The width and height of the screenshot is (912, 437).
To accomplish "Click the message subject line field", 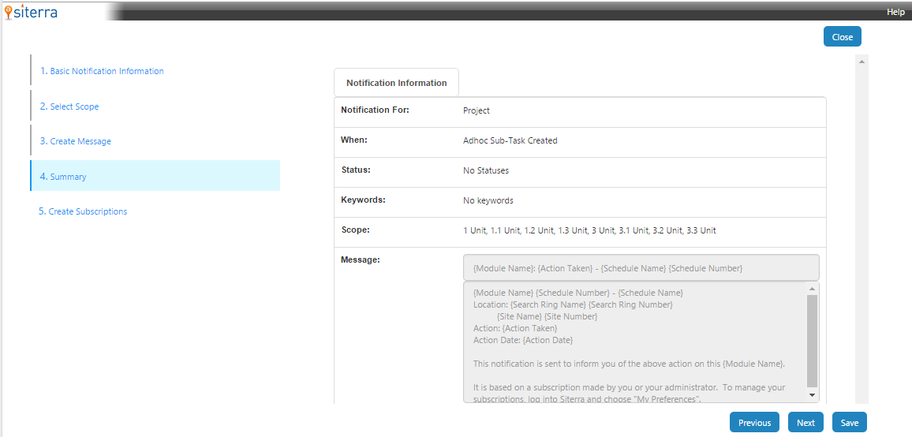I will [x=641, y=268].
